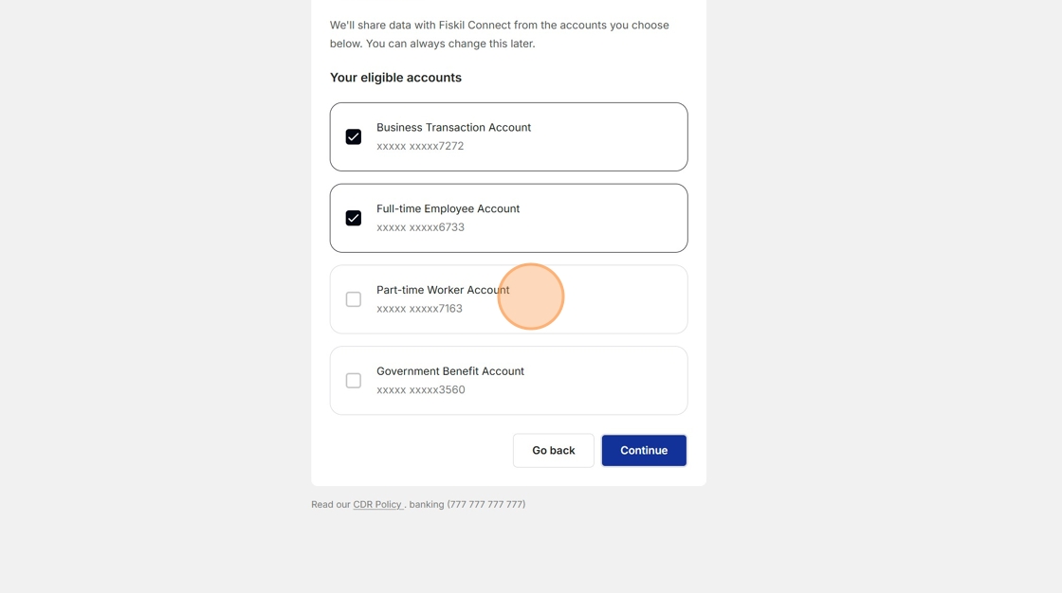
Task: Uncheck the Full-time Employee Account checkbox
Action: pyautogui.click(x=354, y=219)
